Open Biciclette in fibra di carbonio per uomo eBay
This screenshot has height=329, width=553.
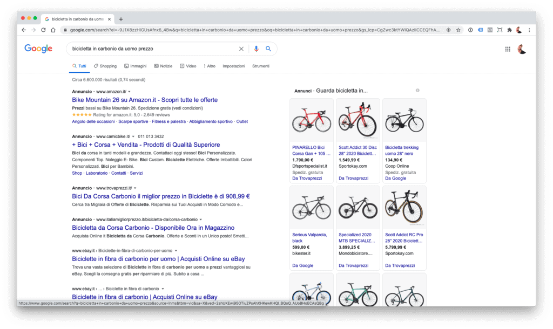pyautogui.click(x=158, y=259)
